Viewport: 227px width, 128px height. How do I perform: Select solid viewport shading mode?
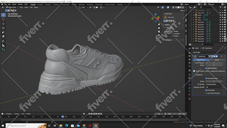point(178,7)
